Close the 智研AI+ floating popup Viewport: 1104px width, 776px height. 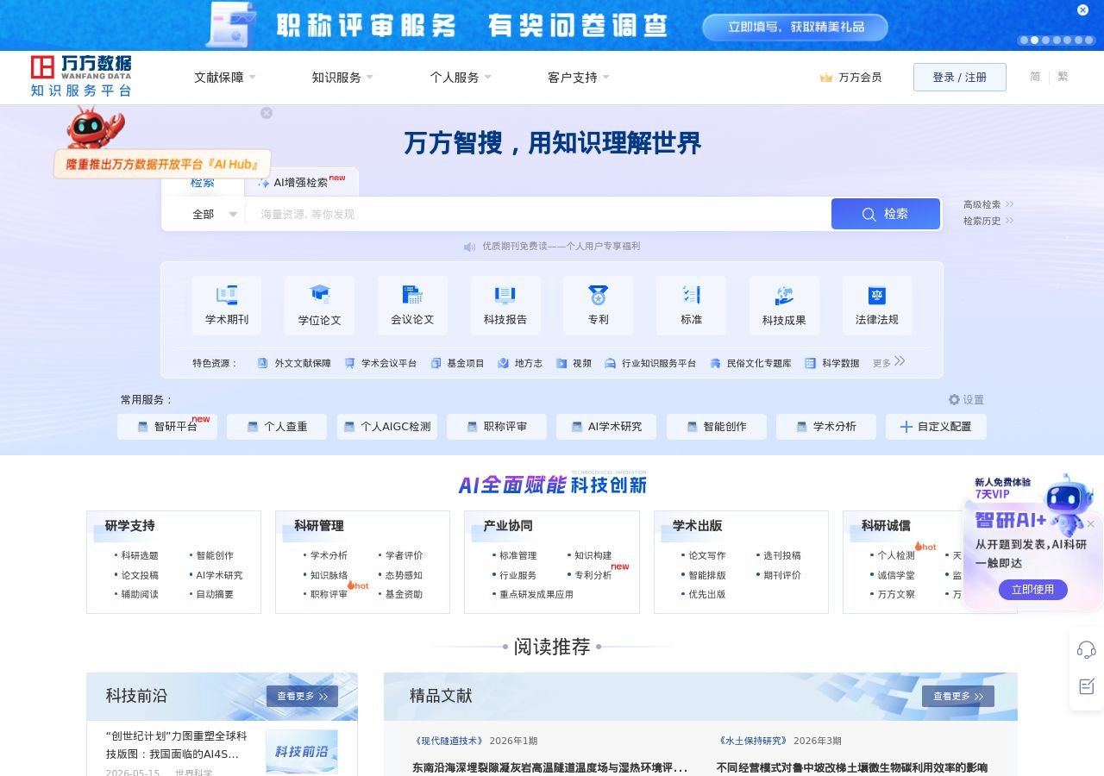pyautogui.click(x=1090, y=524)
